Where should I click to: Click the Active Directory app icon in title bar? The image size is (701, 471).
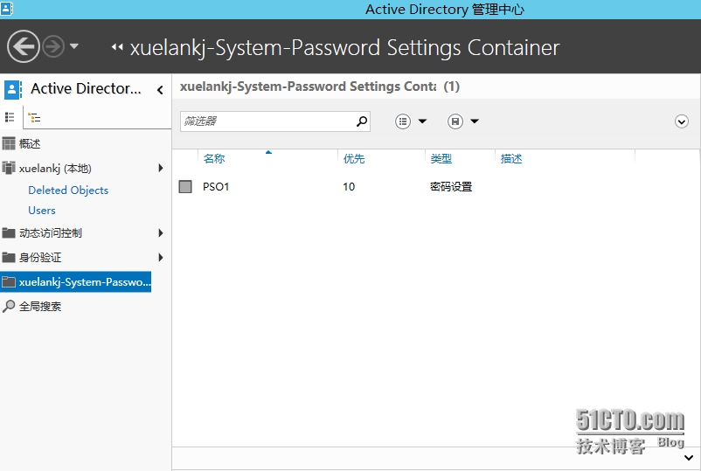pyautogui.click(x=7, y=9)
